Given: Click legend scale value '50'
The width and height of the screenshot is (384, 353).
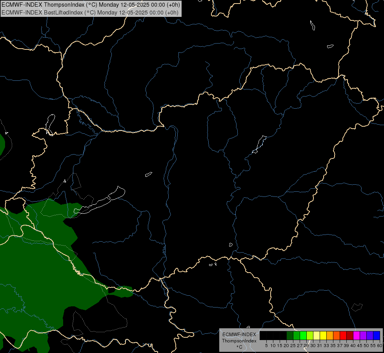Looking at the screenshot, I should [x=366, y=346].
